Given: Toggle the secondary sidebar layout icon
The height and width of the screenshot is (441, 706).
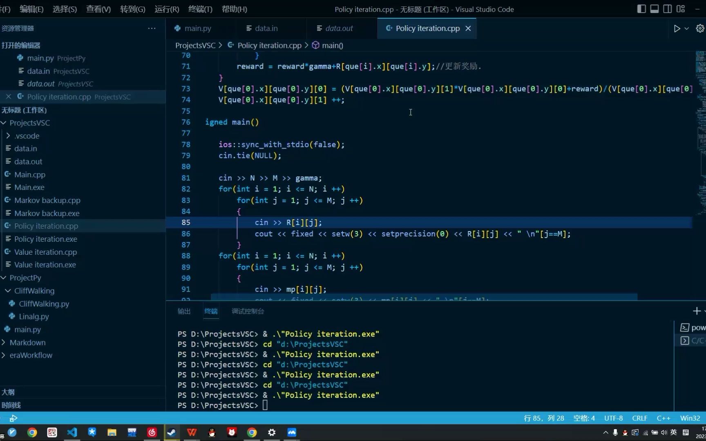Looking at the screenshot, I should (x=668, y=9).
